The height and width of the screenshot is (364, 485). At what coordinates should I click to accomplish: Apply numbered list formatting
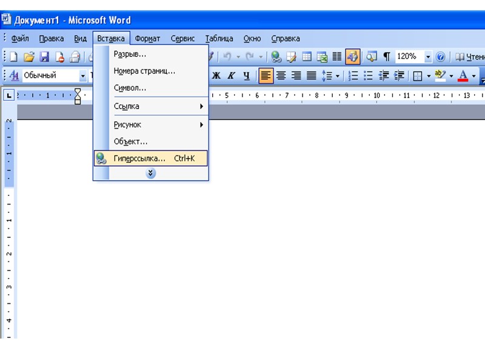(x=353, y=75)
